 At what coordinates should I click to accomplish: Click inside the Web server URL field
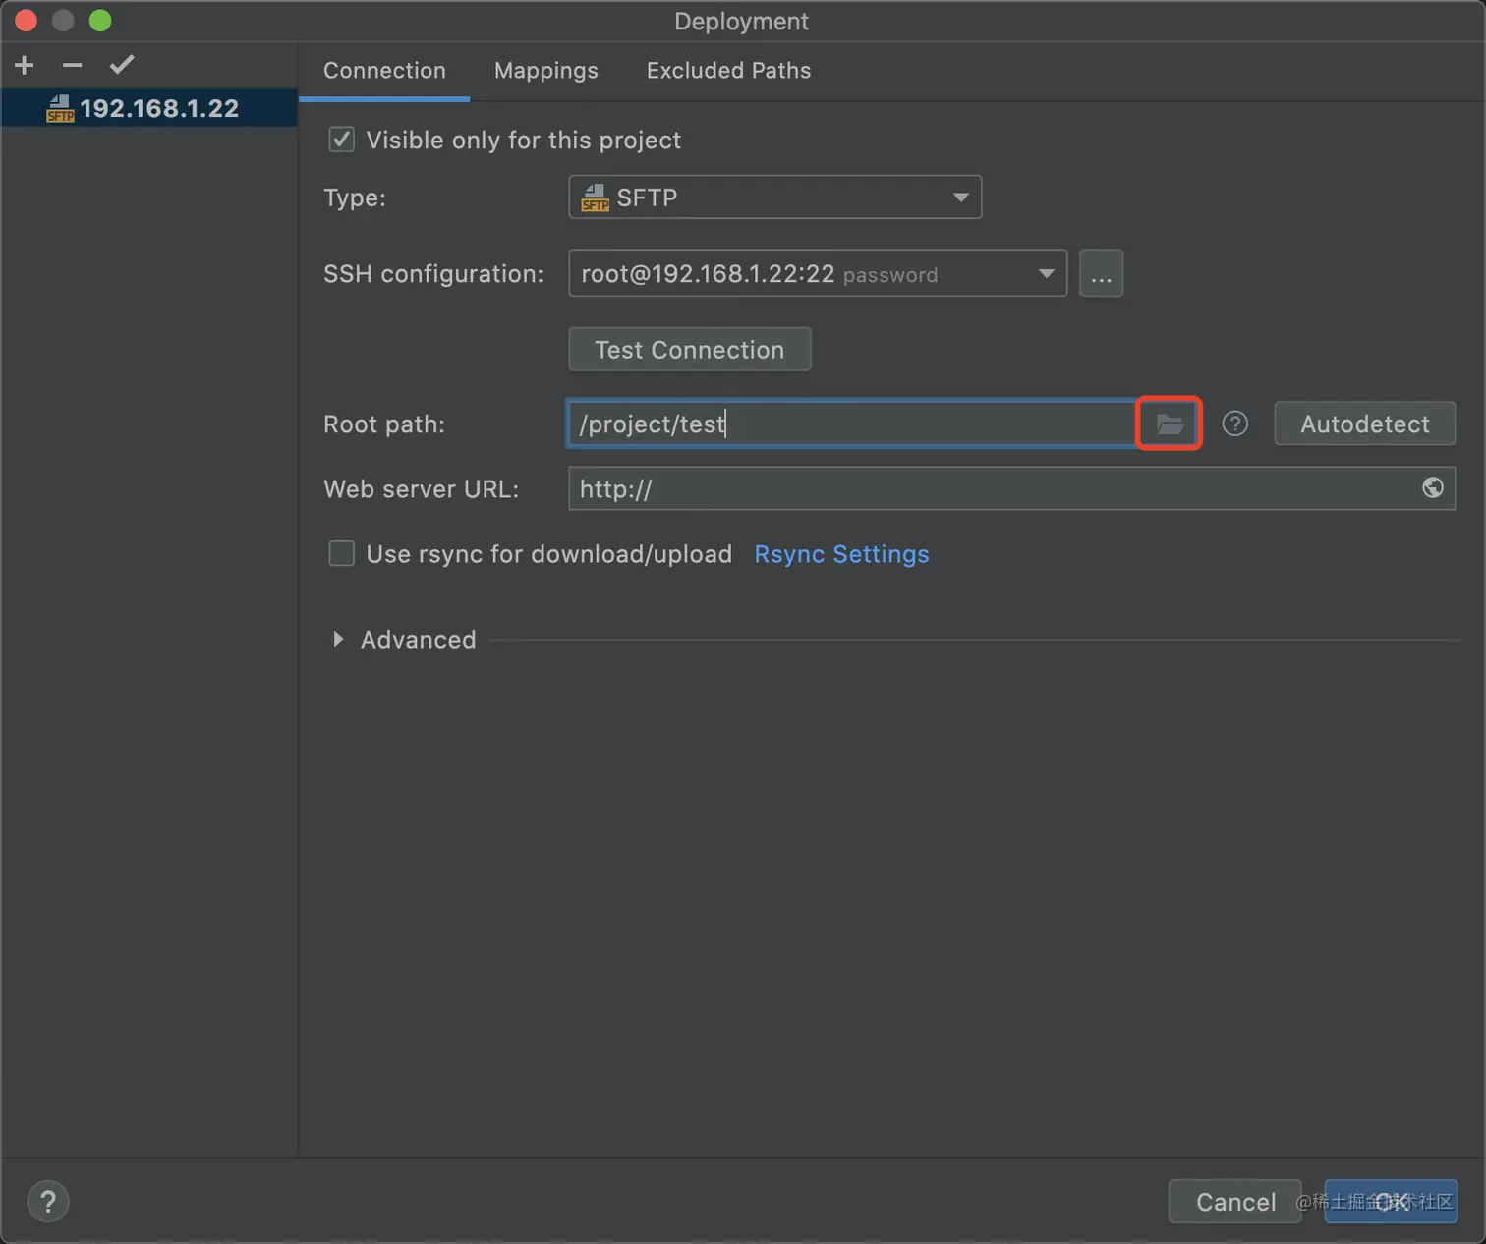[983, 489]
